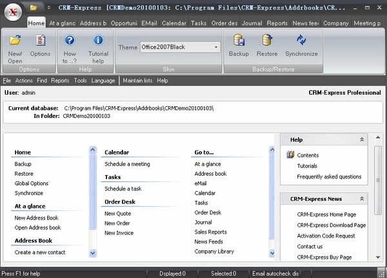
Task: Click the Contents book icon in Help
Action: [x=290, y=154]
